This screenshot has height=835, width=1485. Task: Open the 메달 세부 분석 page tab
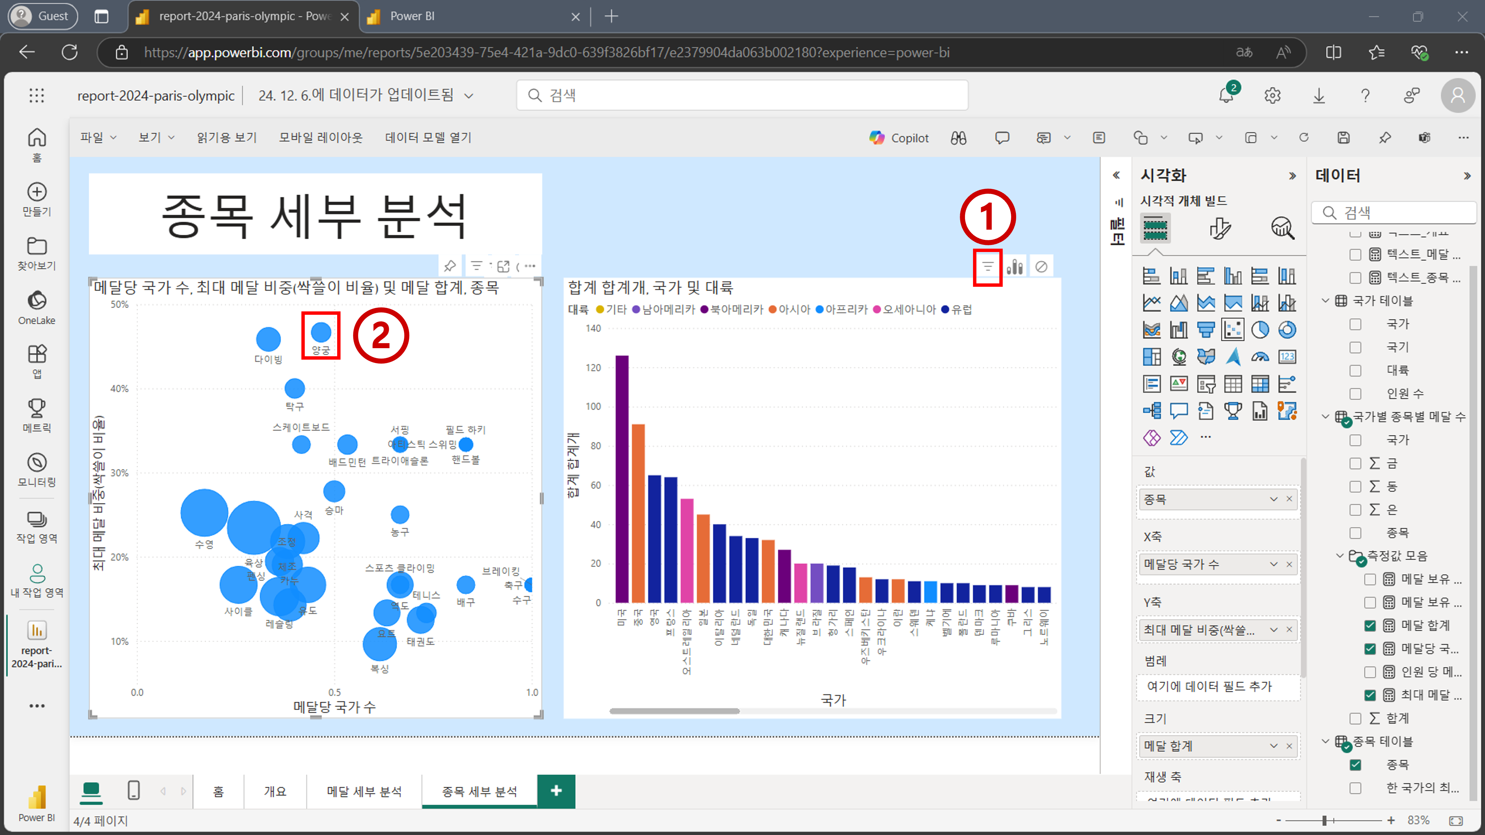click(364, 791)
